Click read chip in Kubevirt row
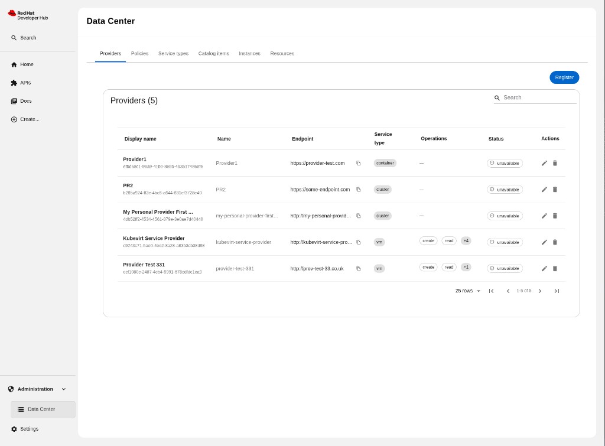 449,241
